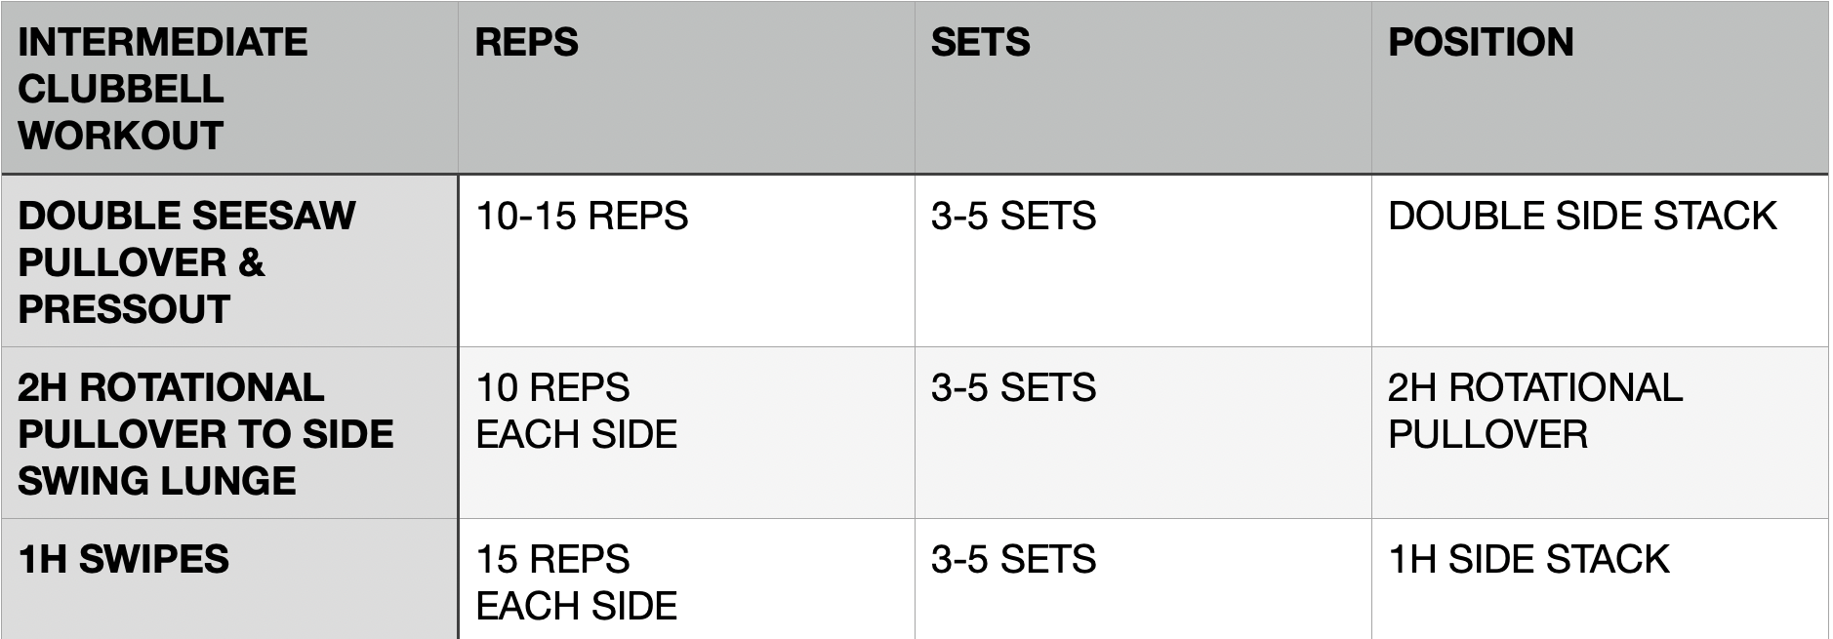Click the 3-5 SETS cell in rotational pullover row
This screenshot has height=639, width=1833.
1143,432
